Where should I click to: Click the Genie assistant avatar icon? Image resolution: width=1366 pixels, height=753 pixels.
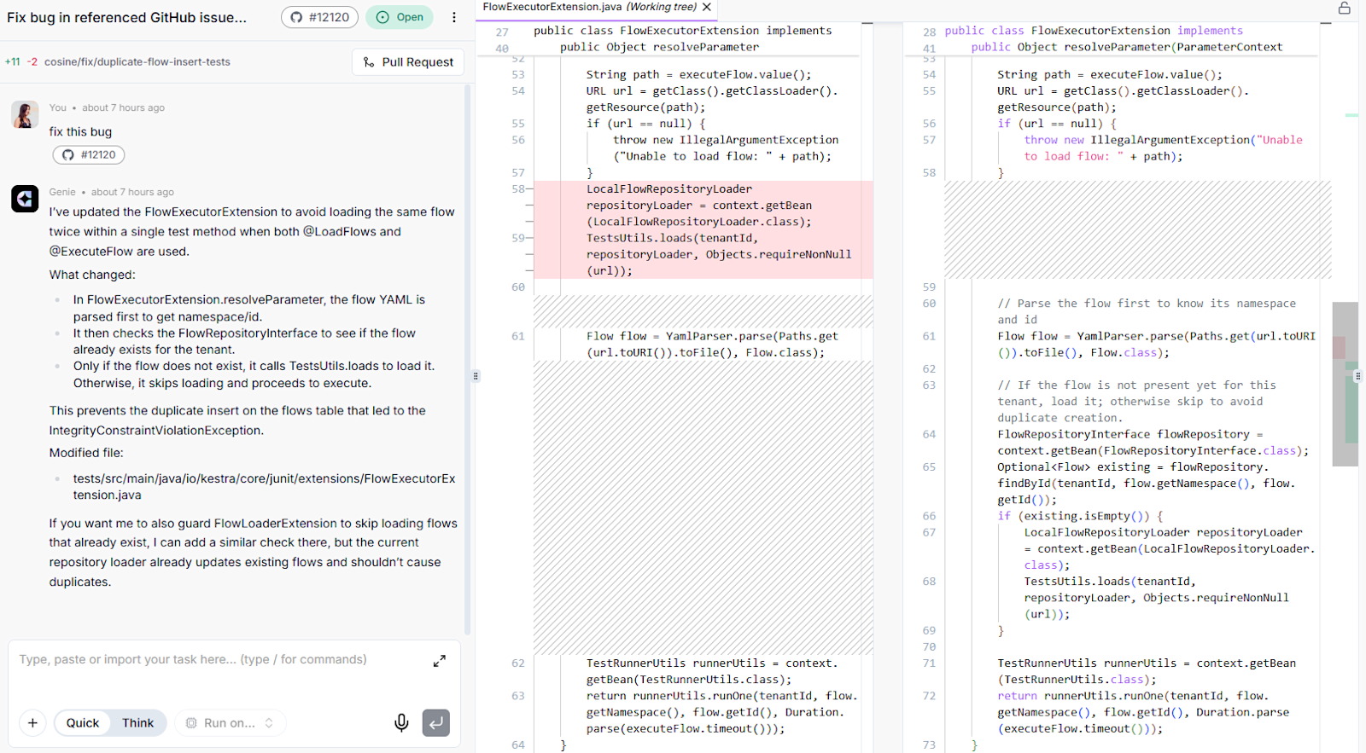click(25, 199)
